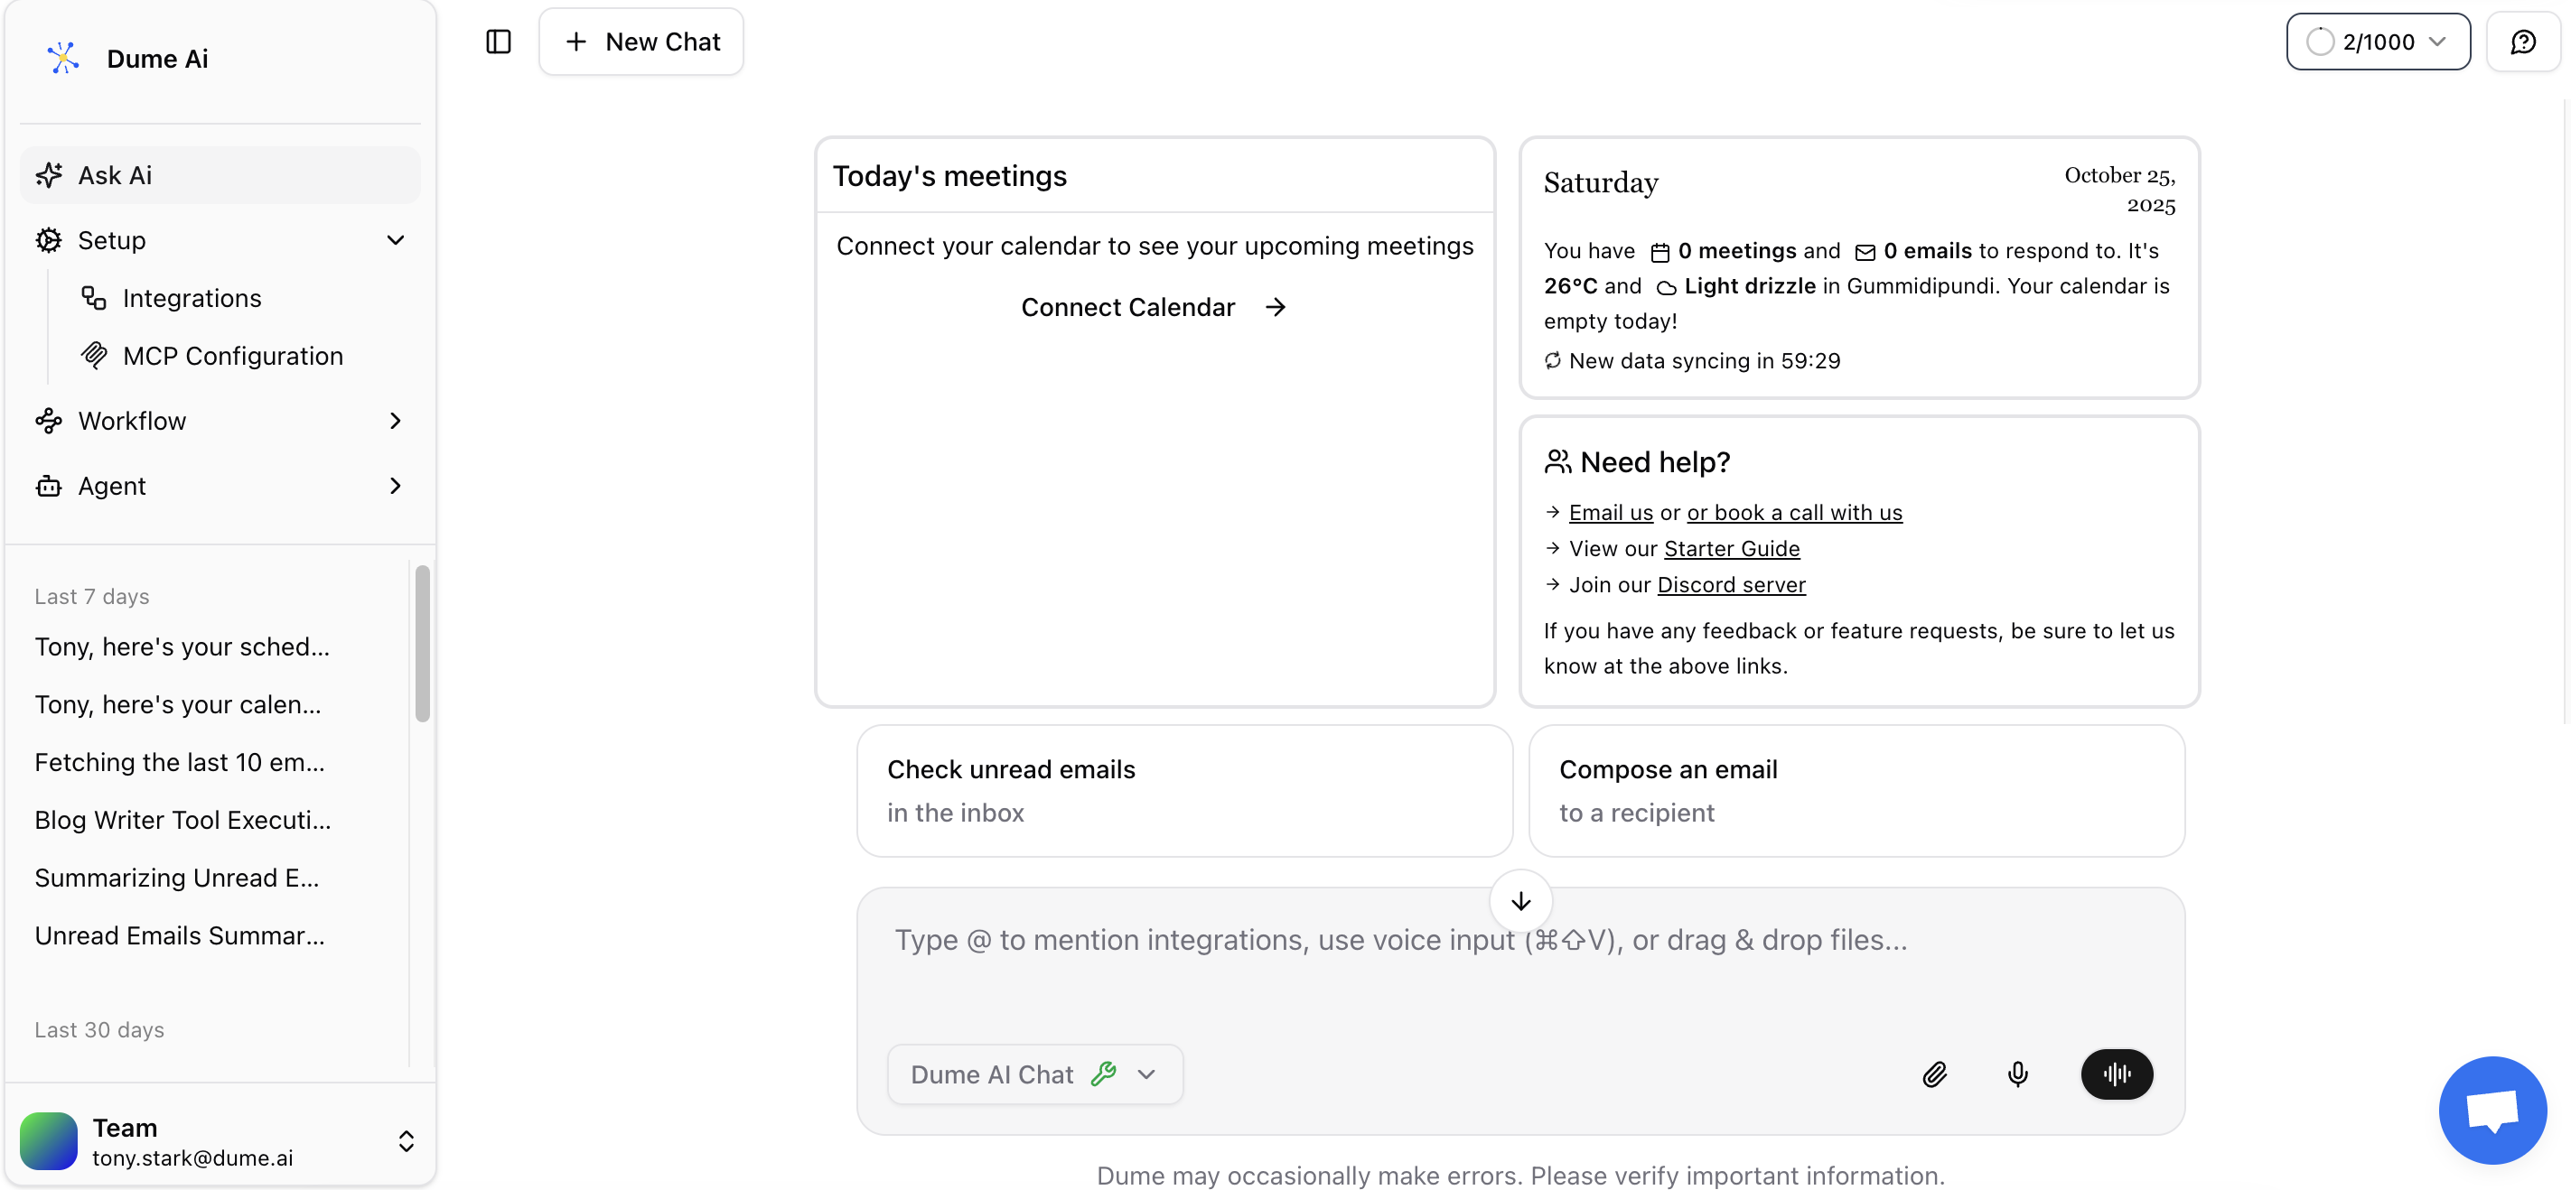Start voice input with the microphone icon
The height and width of the screenshot is (1190, 2571).
pos(2018,1074)
